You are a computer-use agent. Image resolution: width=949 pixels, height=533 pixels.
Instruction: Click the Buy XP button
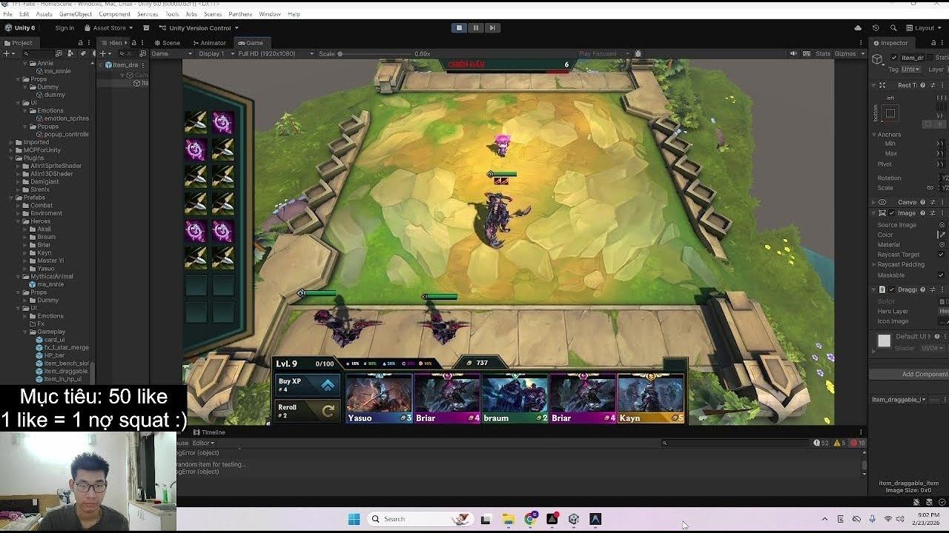point(308,385)
